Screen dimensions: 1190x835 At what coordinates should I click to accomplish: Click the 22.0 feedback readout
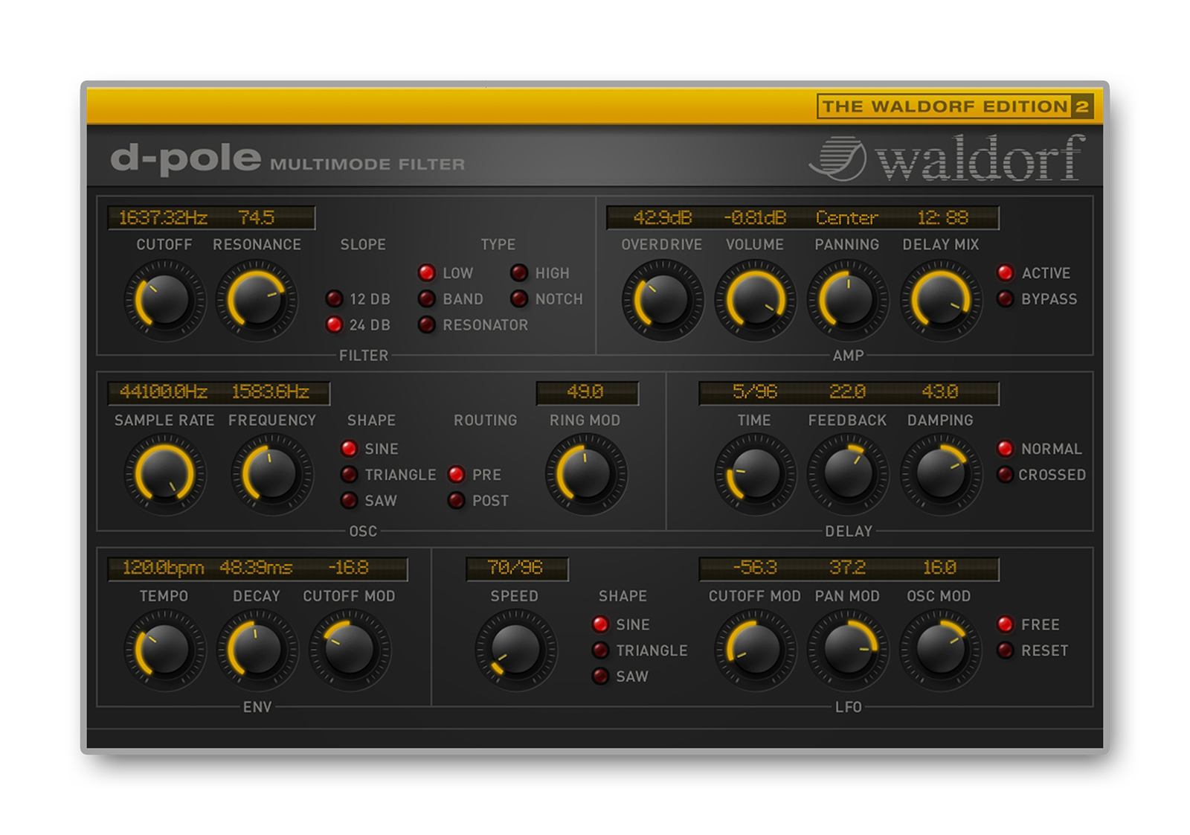pos(848,391)
